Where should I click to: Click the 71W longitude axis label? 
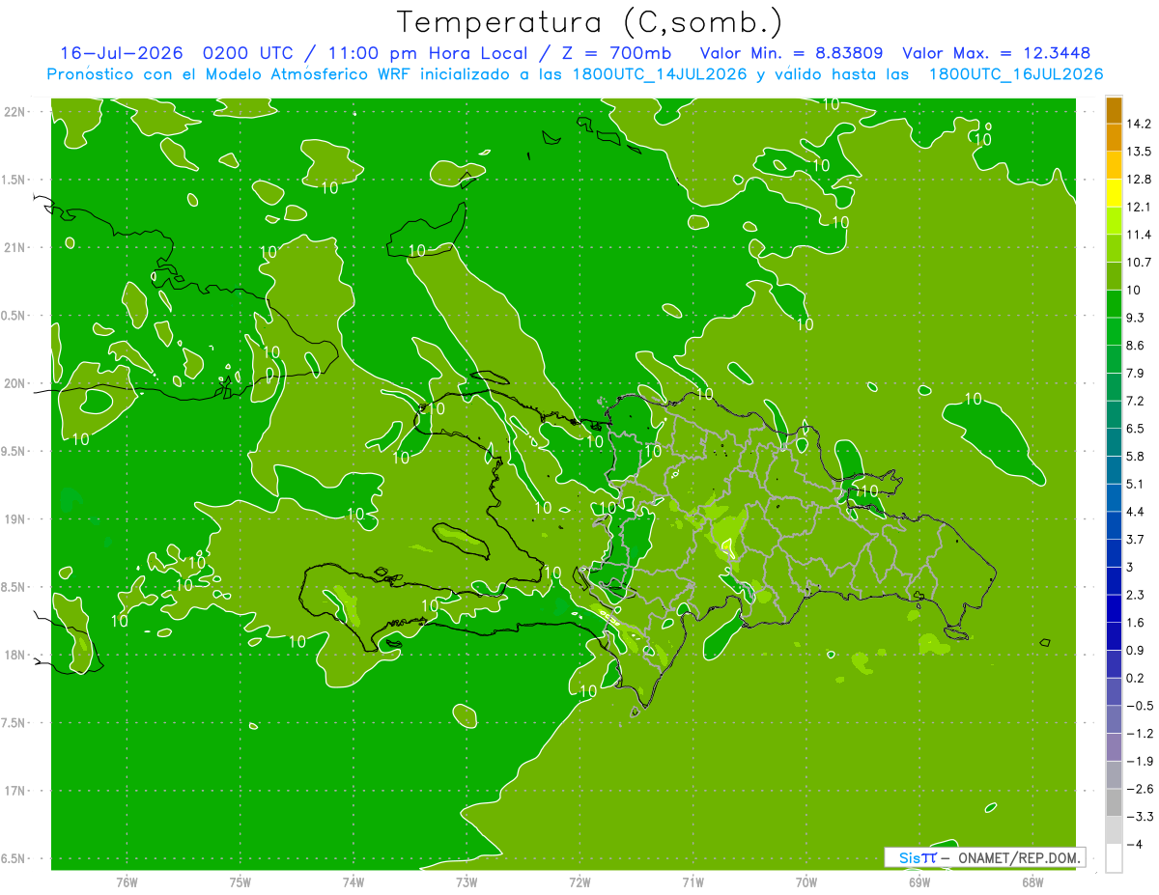point(693,881)
